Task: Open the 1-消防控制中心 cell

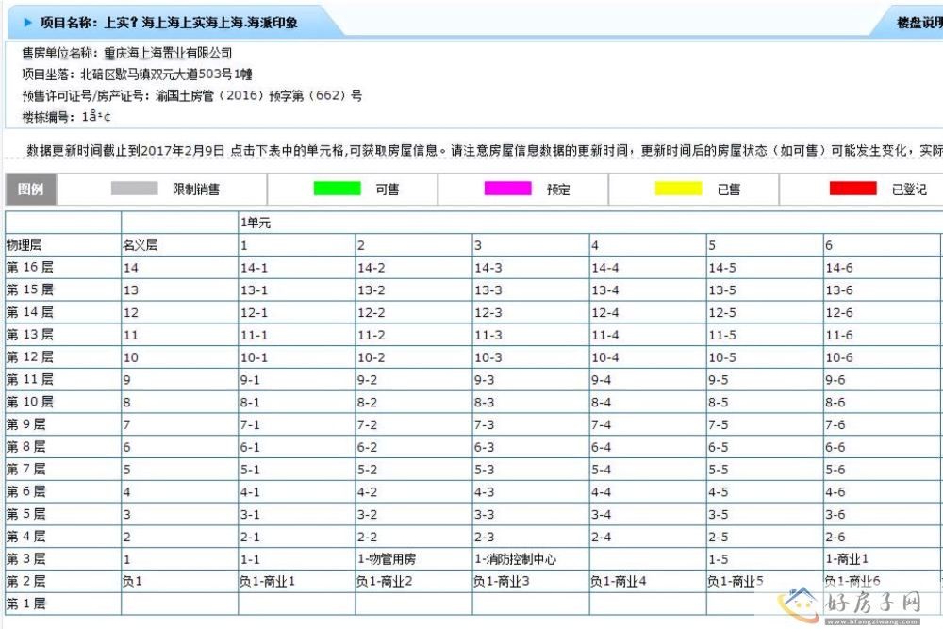Action: coord(530,559)
